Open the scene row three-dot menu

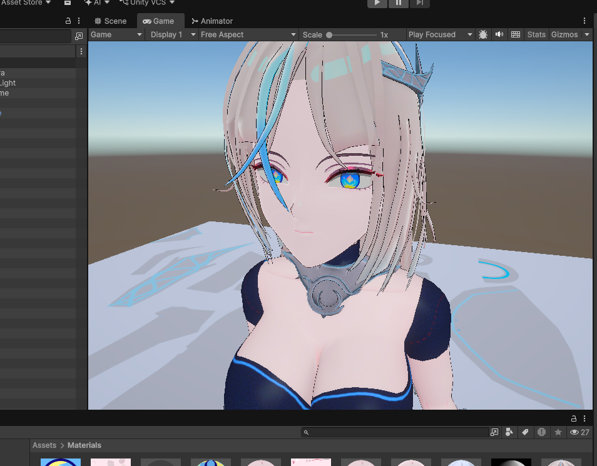click(x=81, y=51)
